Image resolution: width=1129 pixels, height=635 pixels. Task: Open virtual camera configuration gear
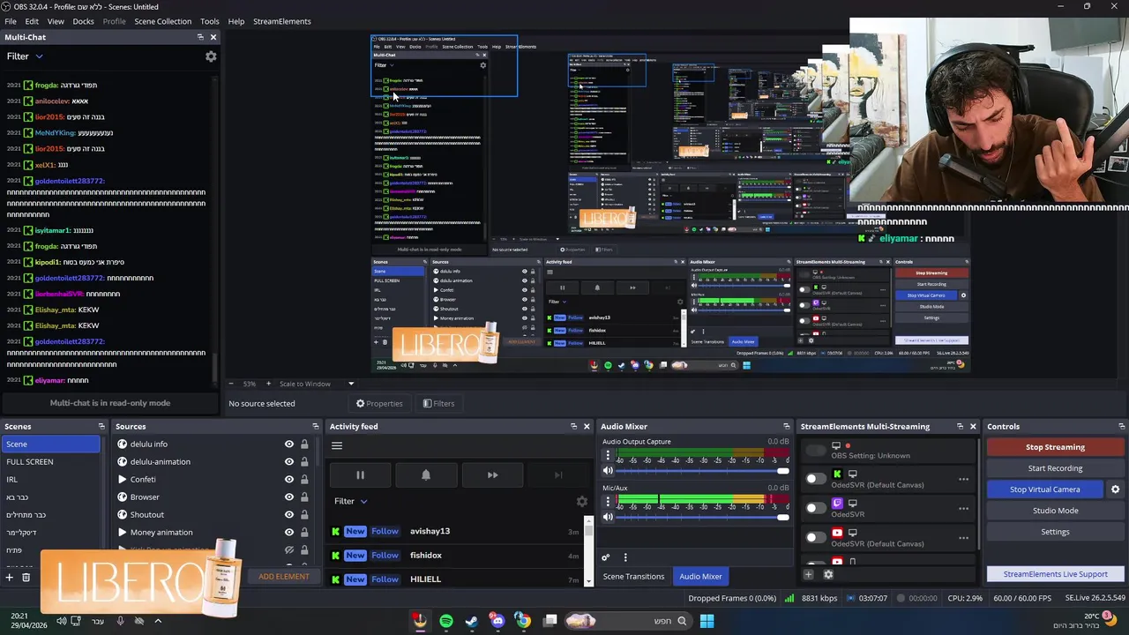1115,489
